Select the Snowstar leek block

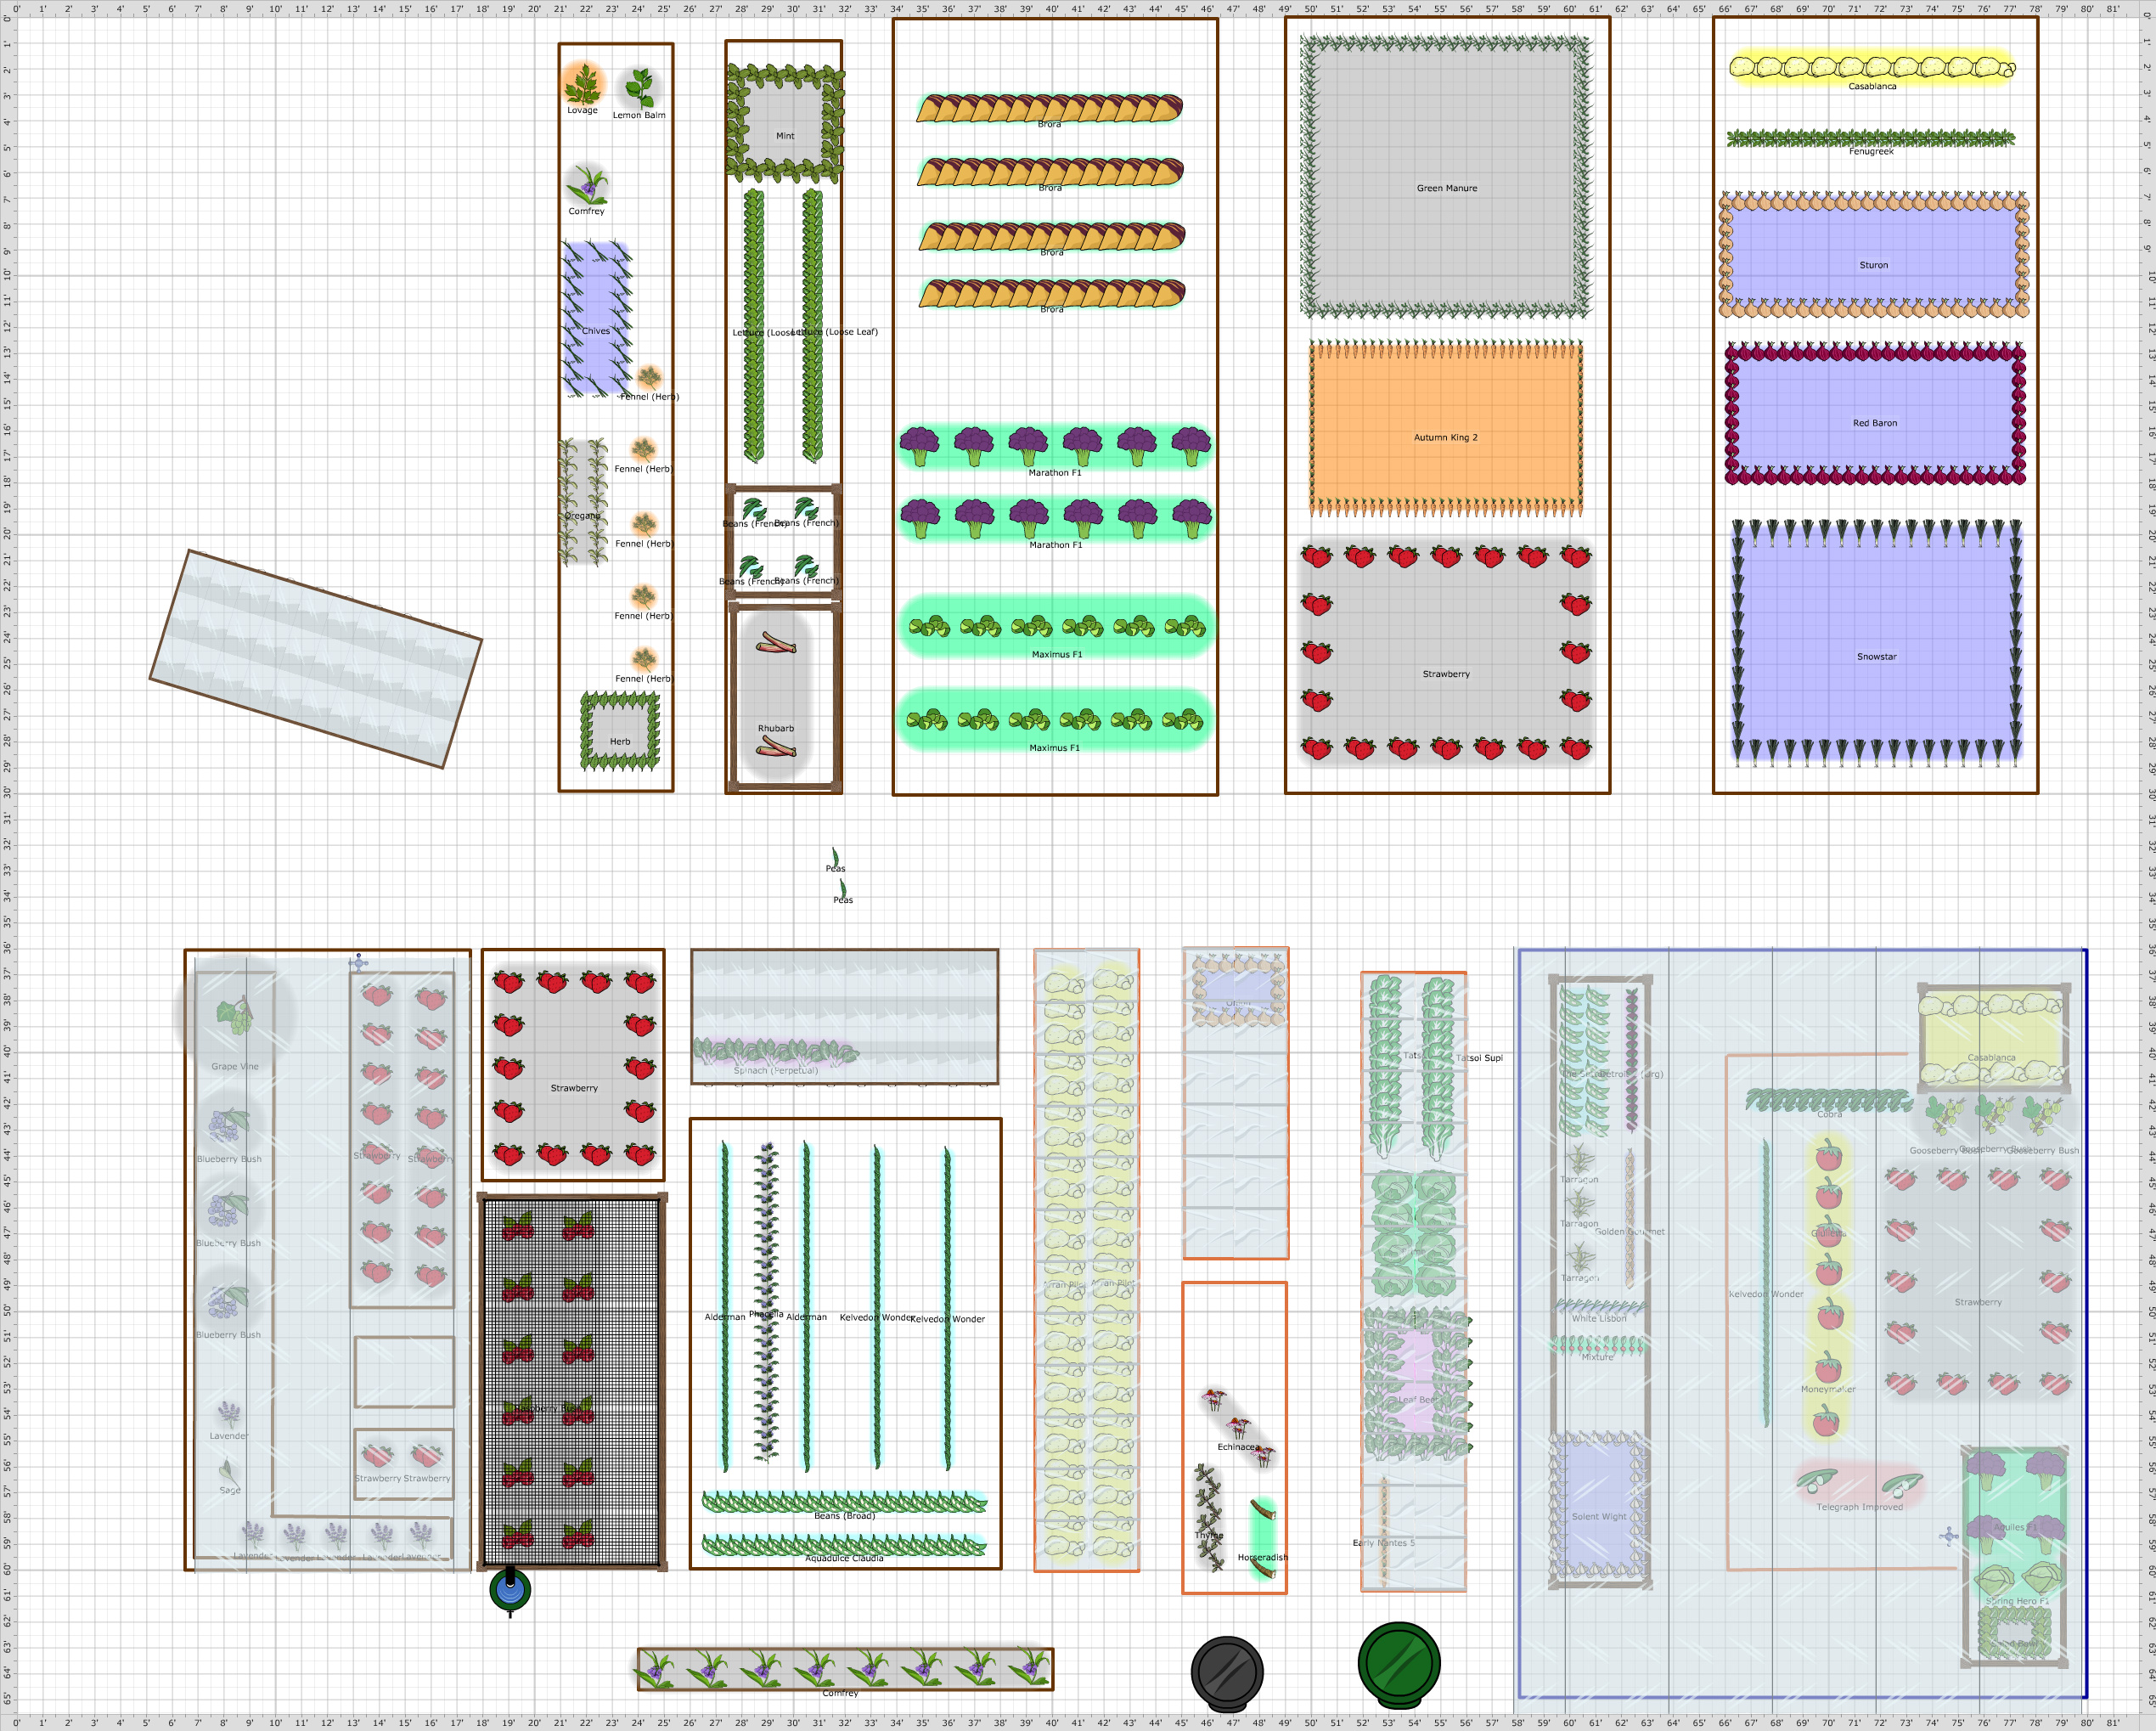[1876, 642]
